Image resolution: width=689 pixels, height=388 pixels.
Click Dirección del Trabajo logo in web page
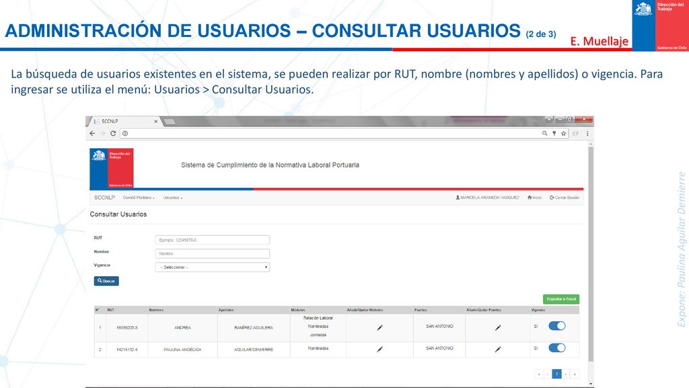[x=112, y=168]
